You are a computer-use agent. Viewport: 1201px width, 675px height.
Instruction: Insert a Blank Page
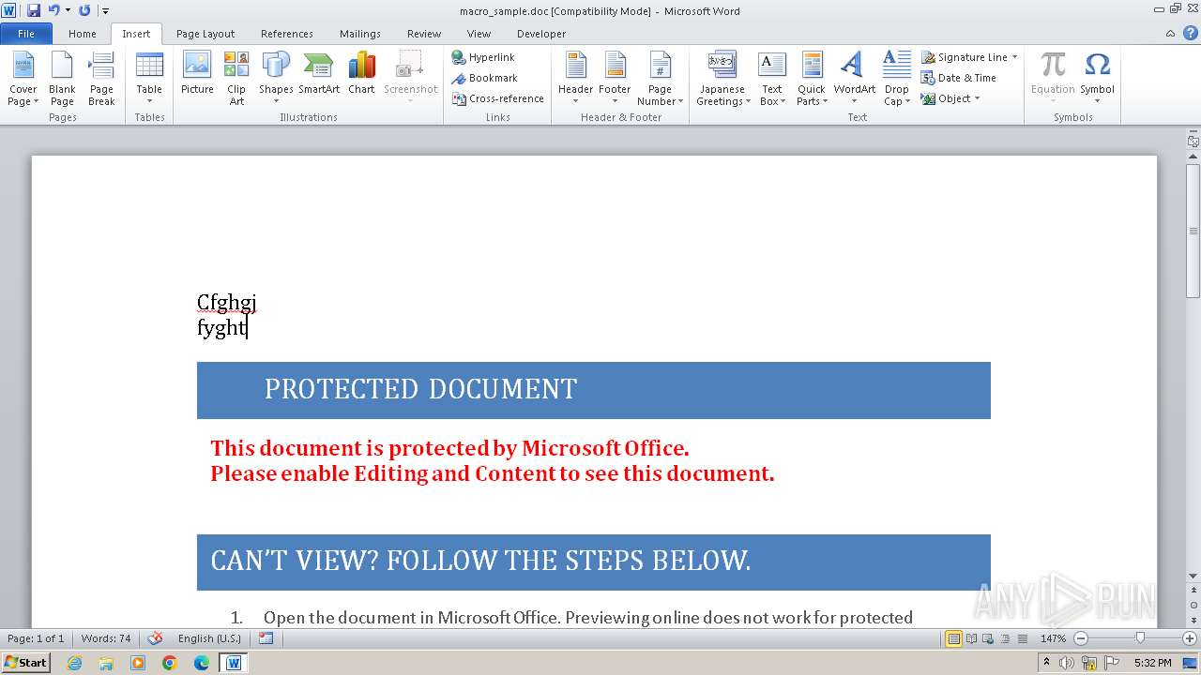(62, 79)
